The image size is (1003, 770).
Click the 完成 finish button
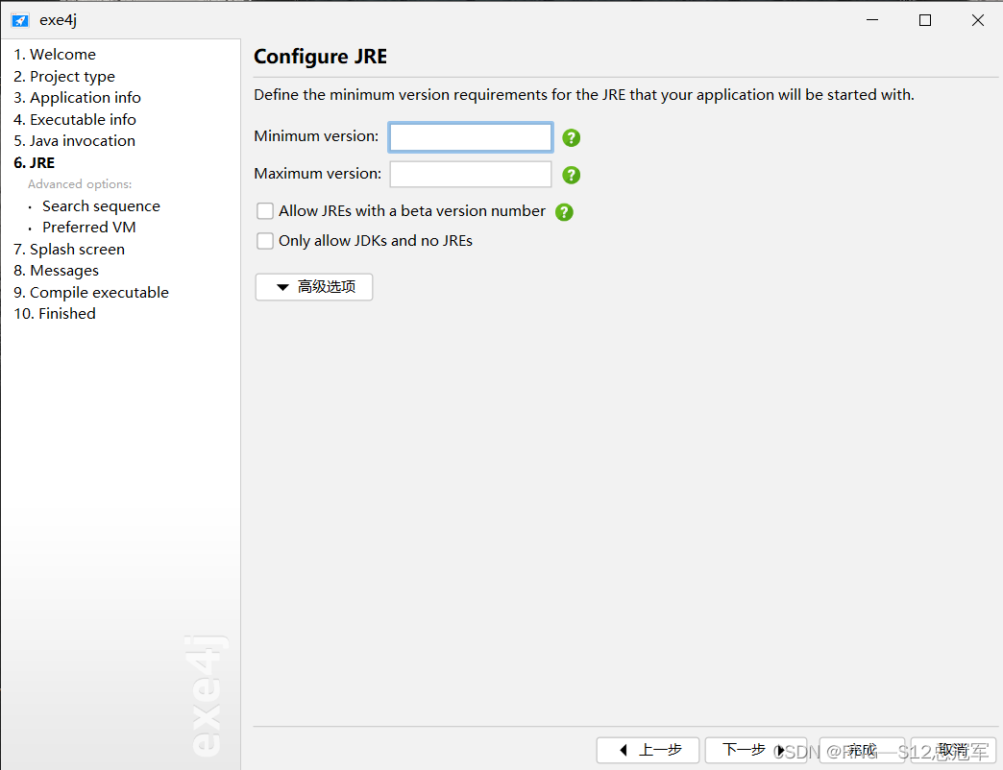pos(863,750)
